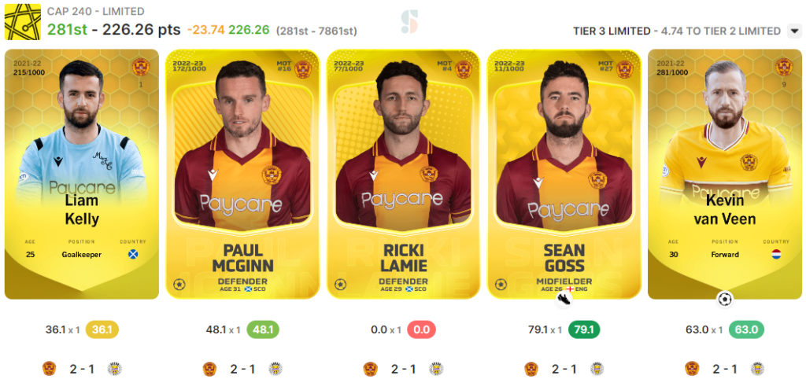Image resolution: width=806 pixels, height=390 pixels.
Task: Click the yellow star team logo icon
Action: [23, 21]
